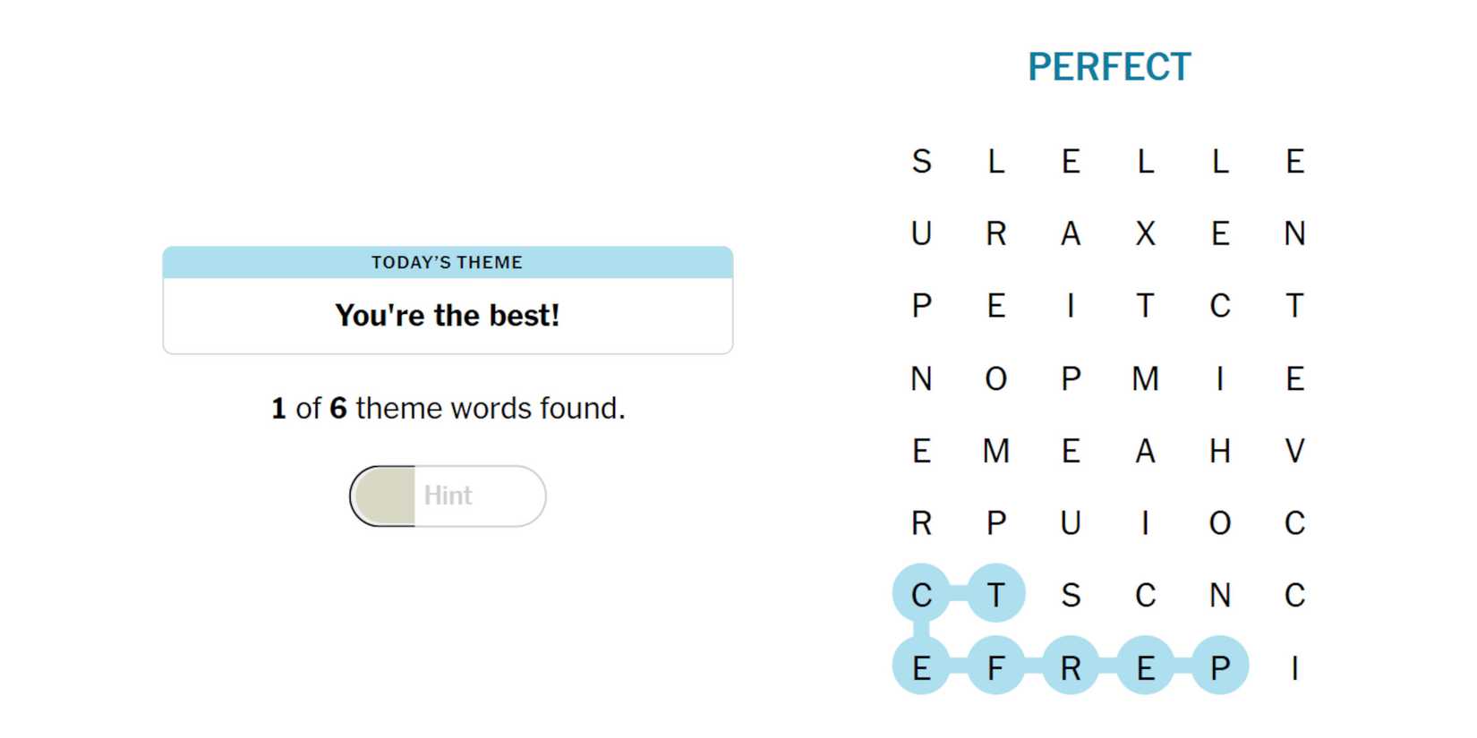This screenshot has height=738, width=1477.
Task: Select the highlighted letter R
Action: (x=1071, y=667)
